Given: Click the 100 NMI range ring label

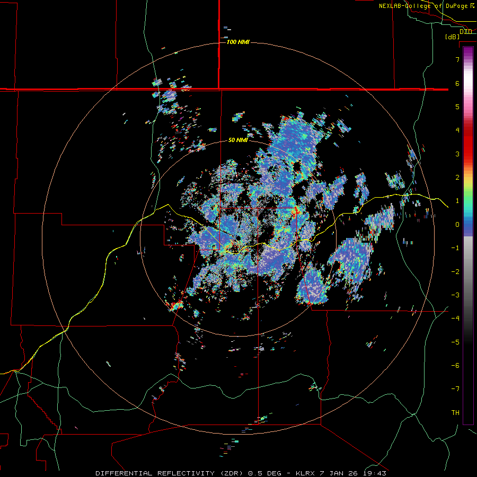Looking at the screenshot, I should click(x=238, y=42).
